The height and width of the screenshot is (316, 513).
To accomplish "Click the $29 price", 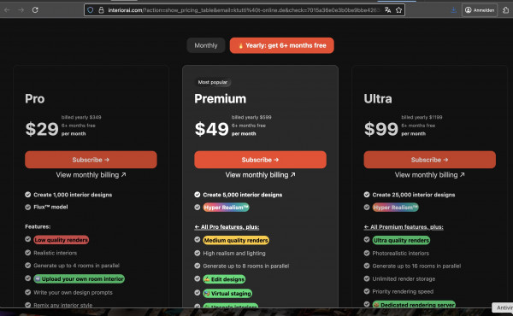I will pos(42,129).
